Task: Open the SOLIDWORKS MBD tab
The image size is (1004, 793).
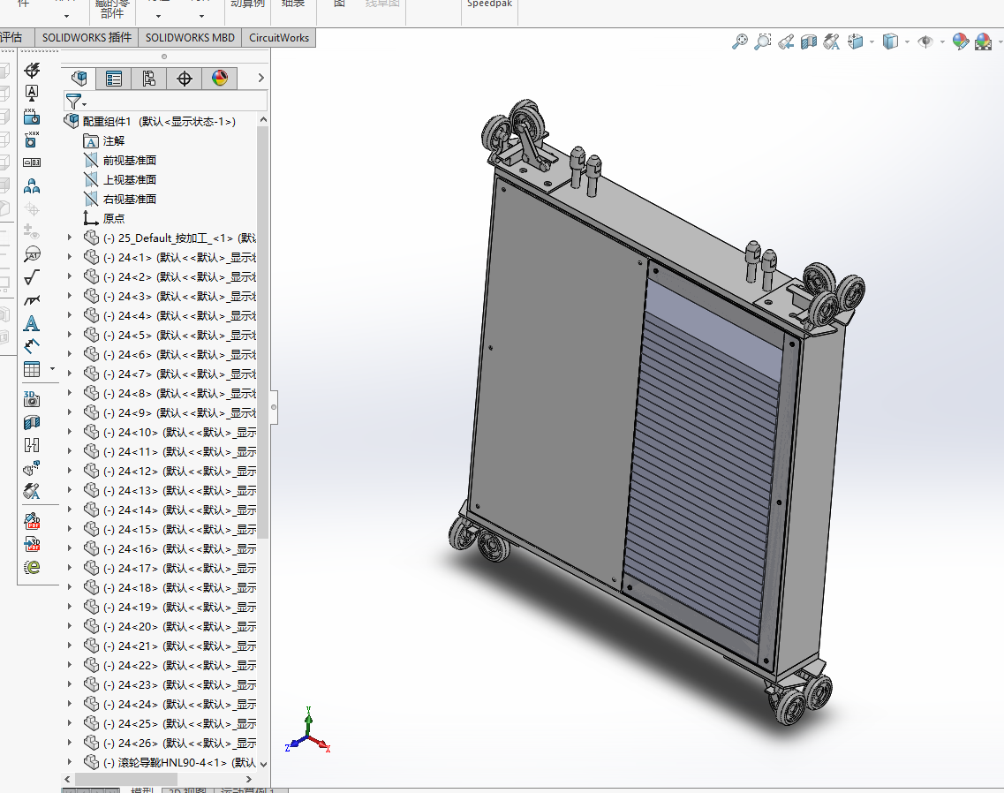Action: click(x=190, y=37)
